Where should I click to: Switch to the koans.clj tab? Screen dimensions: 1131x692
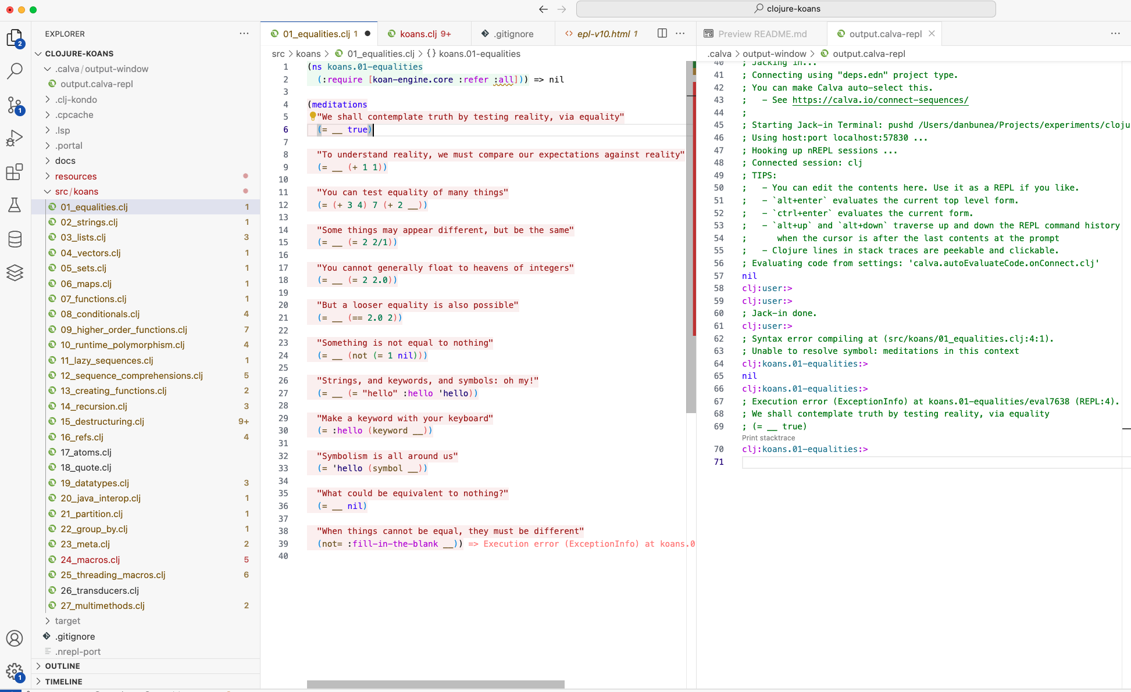(x=418, y=34)
